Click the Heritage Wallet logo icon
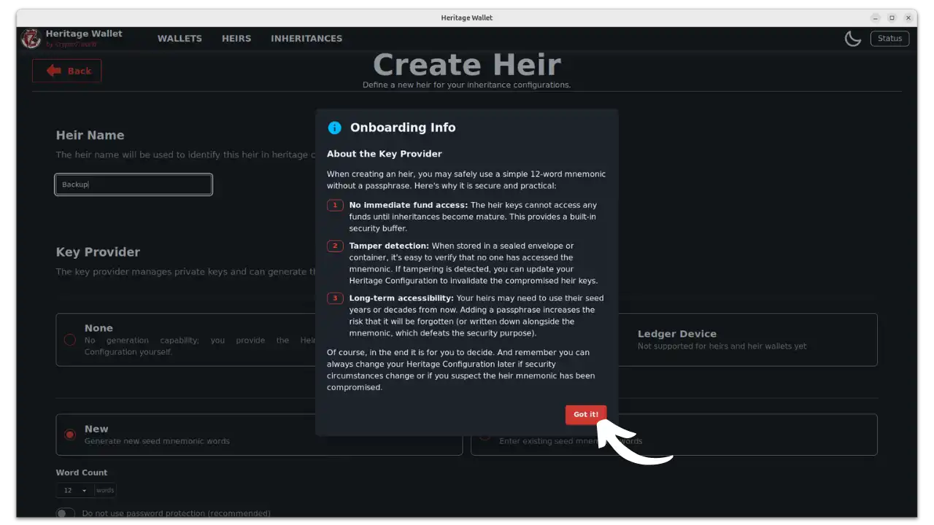 [x=31, y=39]
